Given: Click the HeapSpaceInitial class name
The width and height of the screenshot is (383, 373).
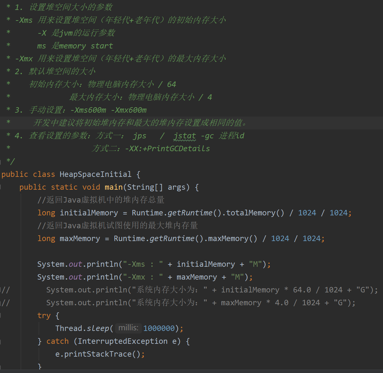Looking at the screenshot, I should (95, 174).
